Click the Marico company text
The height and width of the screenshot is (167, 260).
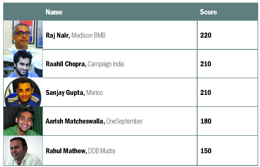[94, 93]
